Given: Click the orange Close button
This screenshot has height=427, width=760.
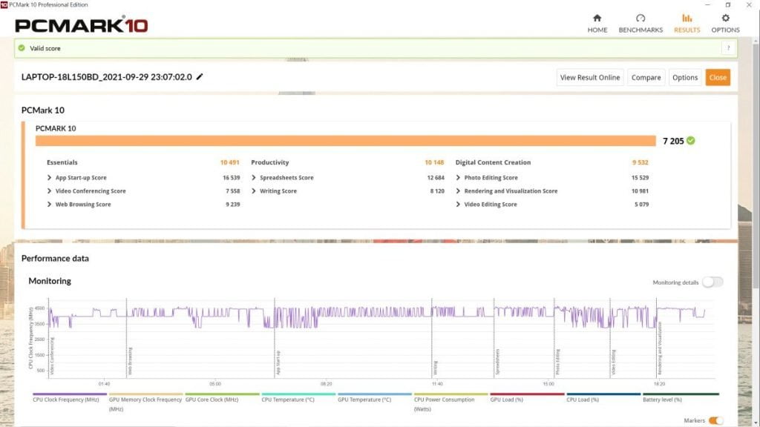Looking at the screenshot, I should coord(718,77).
